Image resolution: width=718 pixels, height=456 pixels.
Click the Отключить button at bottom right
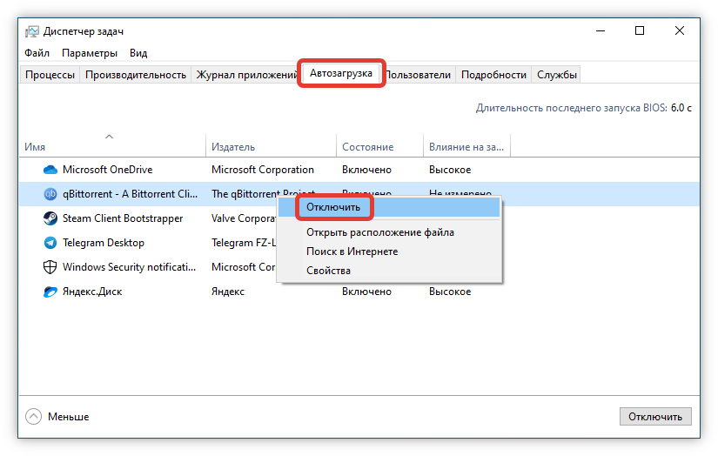pyautogui.click(x=655, y=417)
